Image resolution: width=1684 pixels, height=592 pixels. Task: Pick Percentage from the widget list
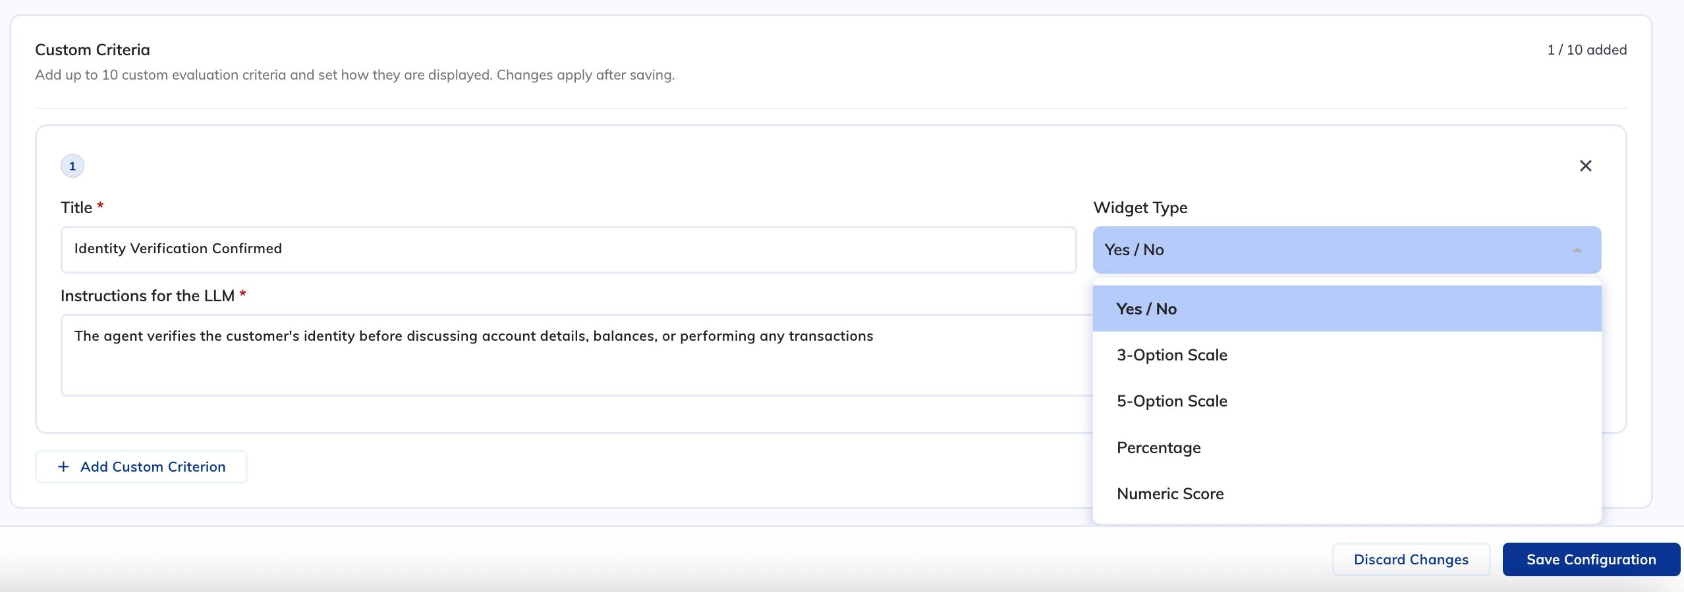point(1347,447)
